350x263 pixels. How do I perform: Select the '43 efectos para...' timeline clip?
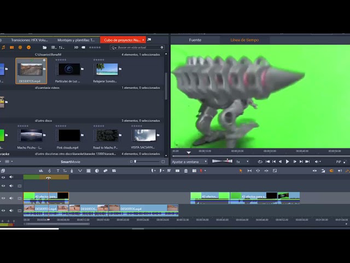[x=46, y=198]
